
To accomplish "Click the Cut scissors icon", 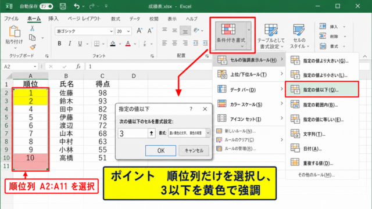I will (33, 28).
